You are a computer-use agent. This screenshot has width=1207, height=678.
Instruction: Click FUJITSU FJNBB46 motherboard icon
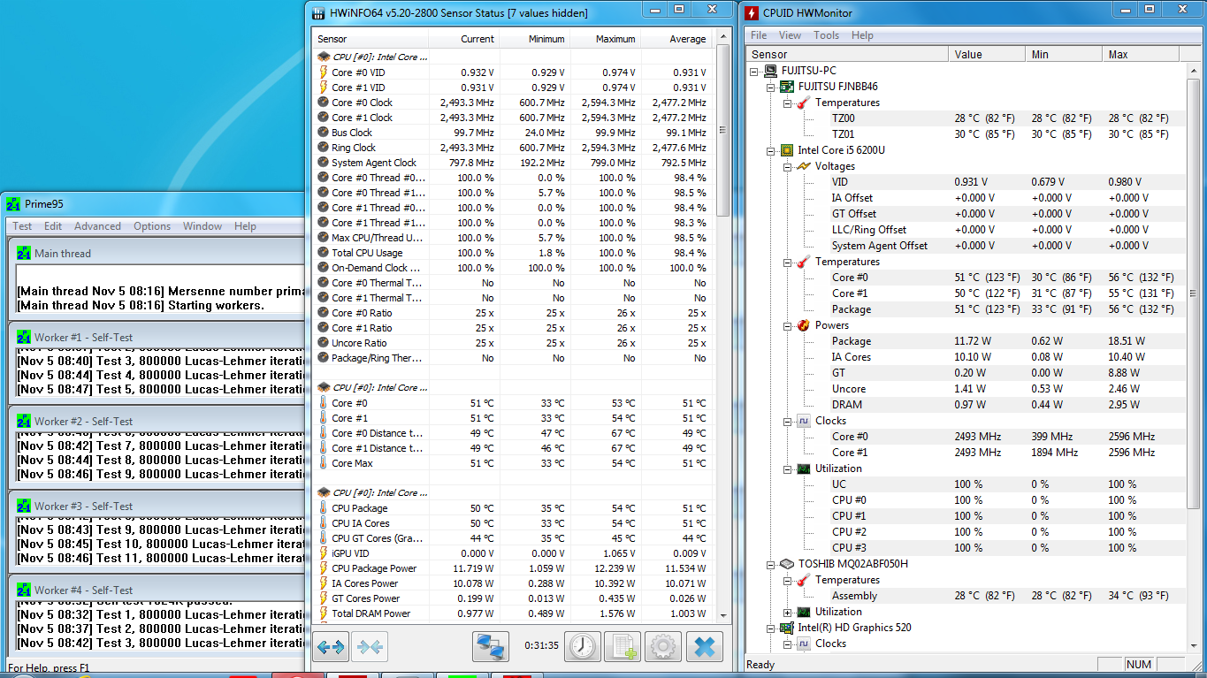pos(785,87)
